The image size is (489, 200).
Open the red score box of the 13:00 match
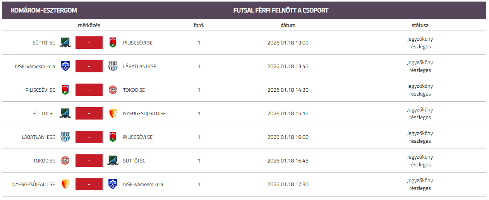point(89,43)
